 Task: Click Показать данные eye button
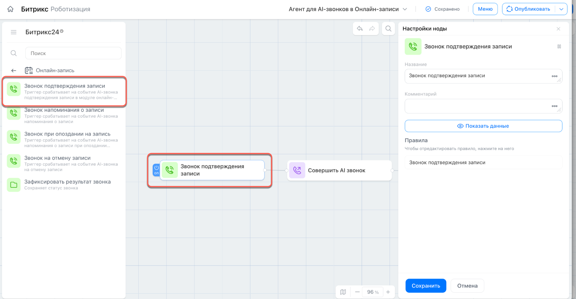[483, 126]
